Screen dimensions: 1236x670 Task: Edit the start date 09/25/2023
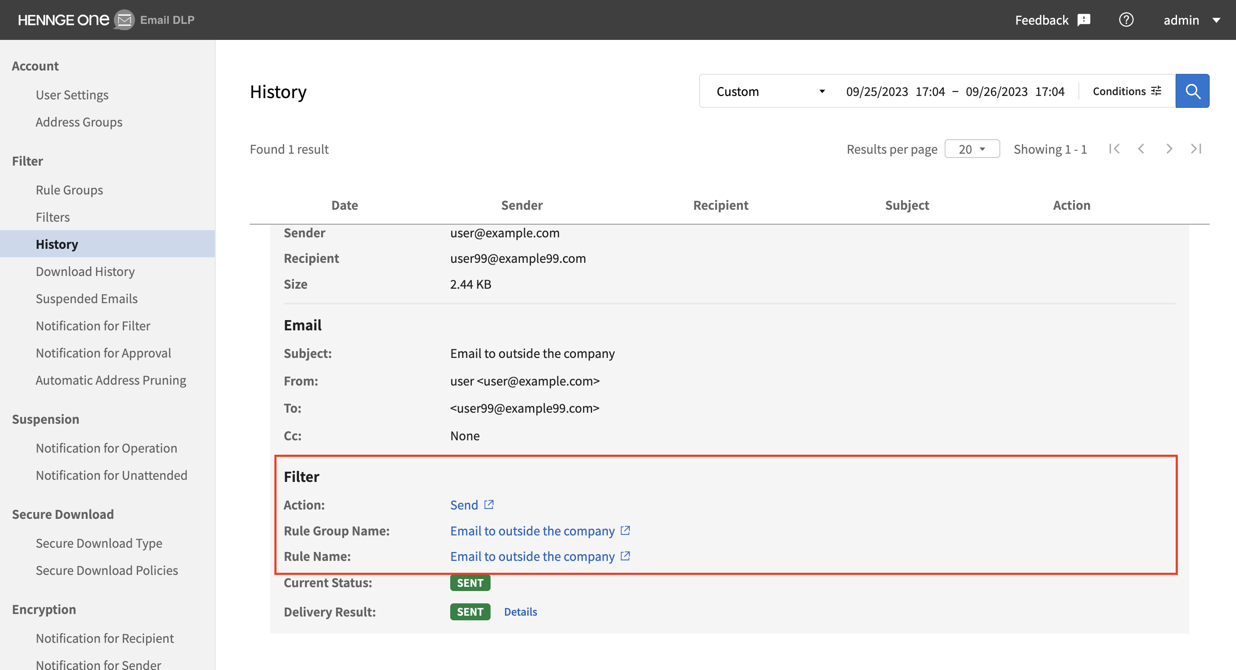click(877, 91)
